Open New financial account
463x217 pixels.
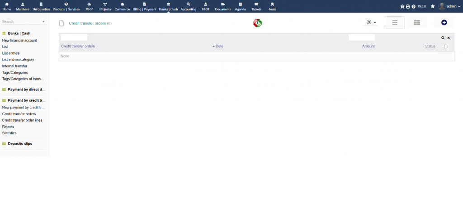(x=19, y=40)
